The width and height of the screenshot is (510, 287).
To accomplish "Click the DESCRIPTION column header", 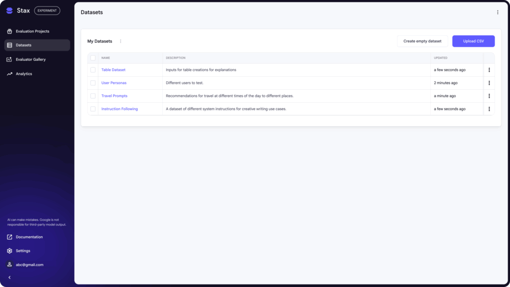I will 176,58.
